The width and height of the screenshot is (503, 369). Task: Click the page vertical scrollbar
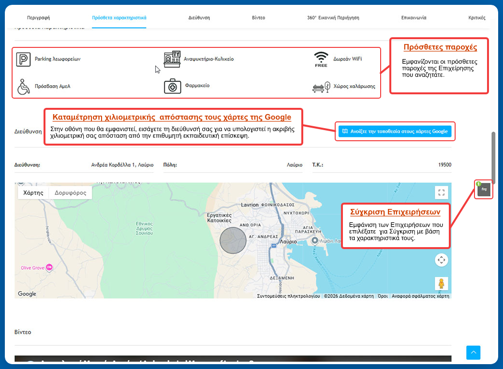(493, 157)
